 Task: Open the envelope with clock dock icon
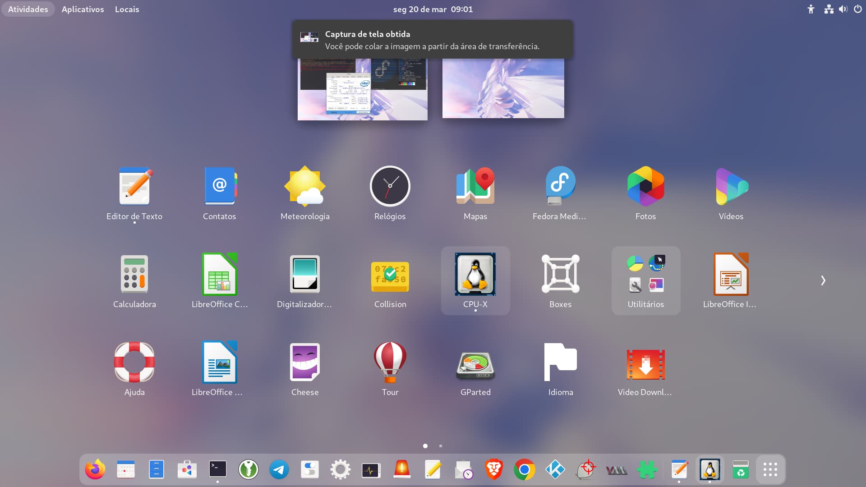tap(463, 470)
